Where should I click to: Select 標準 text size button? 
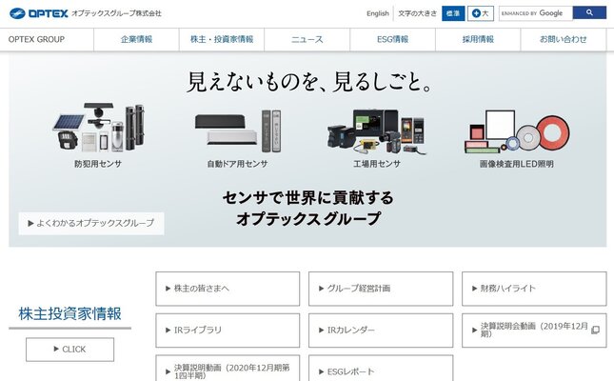coord(453,13)
